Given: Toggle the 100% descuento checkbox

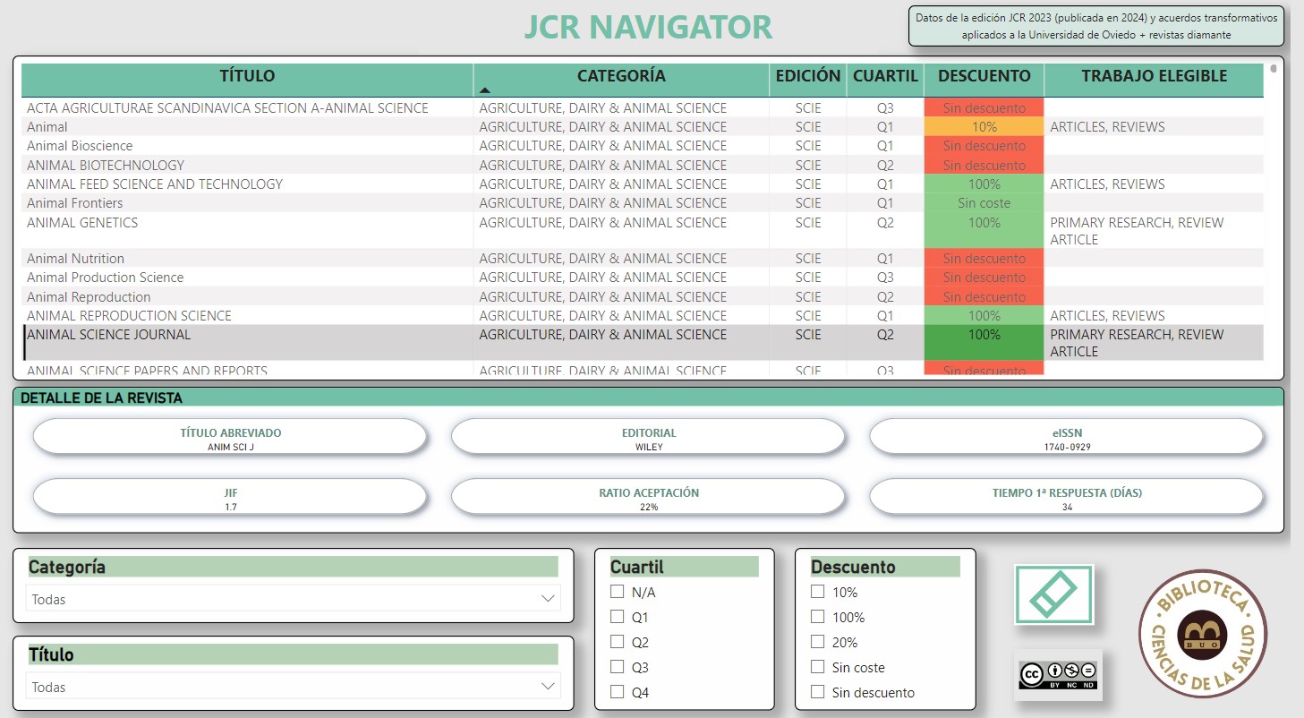Looking at the screenshot, I should 817,617.
